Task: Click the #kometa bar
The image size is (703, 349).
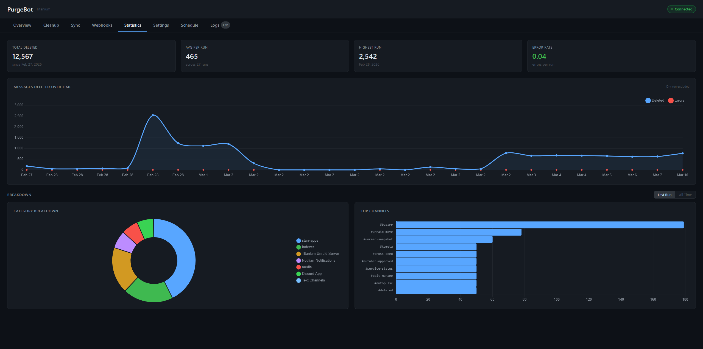Action: (x=436, y=247)
